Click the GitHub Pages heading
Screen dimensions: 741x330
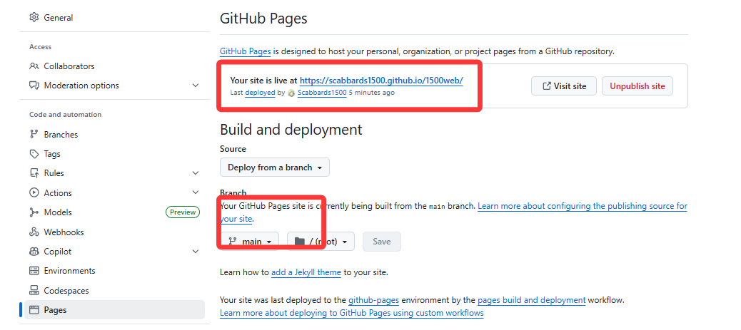coord(263,19)
